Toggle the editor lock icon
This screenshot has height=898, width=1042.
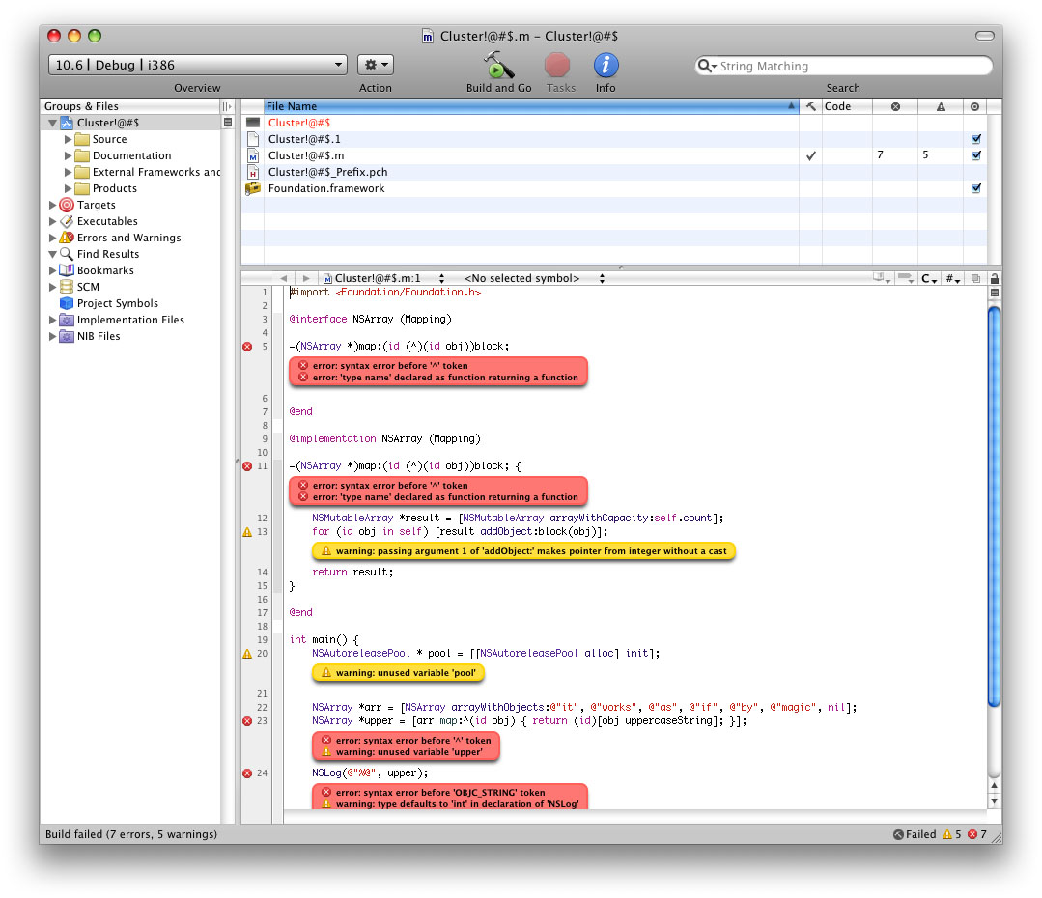coord(994,278)
